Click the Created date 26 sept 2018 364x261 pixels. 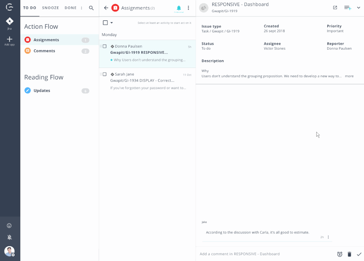click(274, 31)
